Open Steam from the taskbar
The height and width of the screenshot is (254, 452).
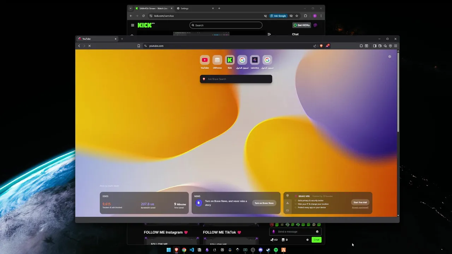pyautogui.click(x=268, y=250)
